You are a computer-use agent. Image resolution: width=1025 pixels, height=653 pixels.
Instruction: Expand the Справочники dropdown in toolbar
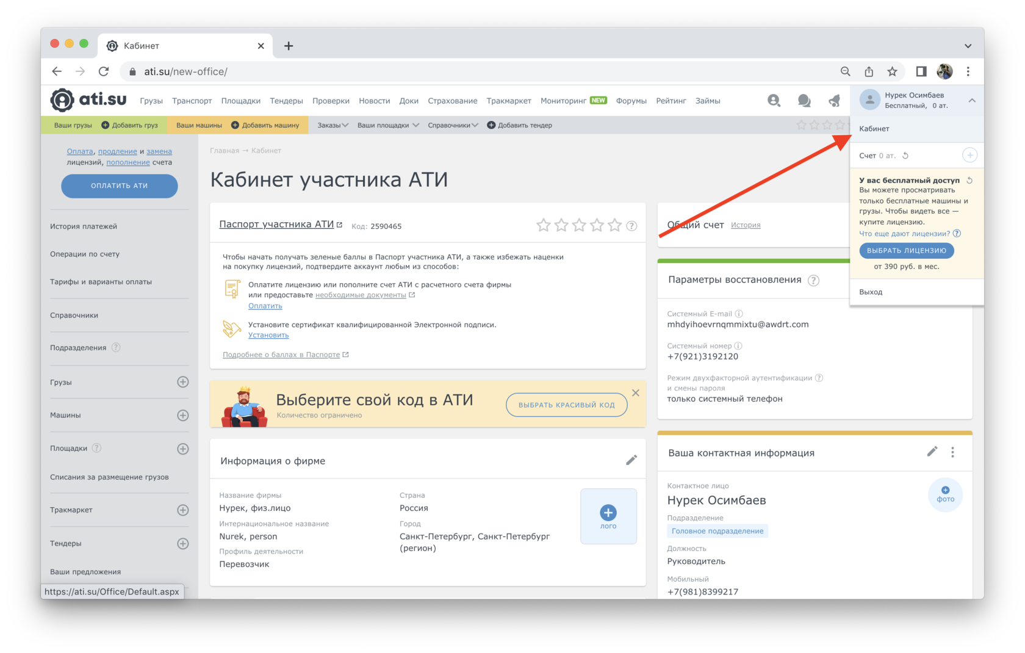coord(453,125)
